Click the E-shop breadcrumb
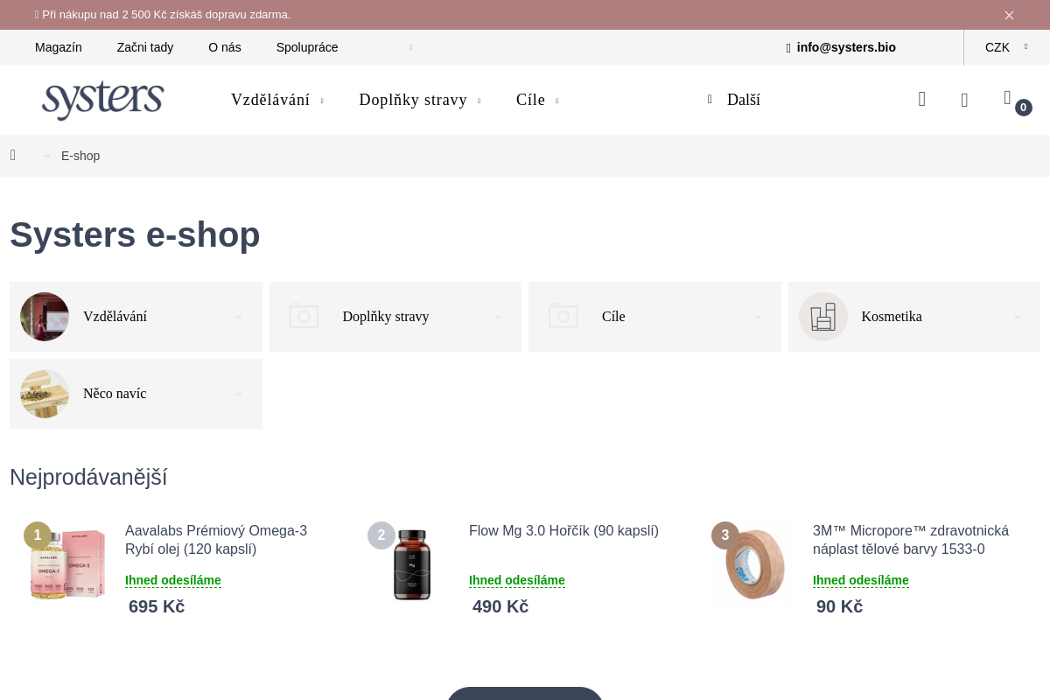1050x700 pixels. tap(80, 156)
